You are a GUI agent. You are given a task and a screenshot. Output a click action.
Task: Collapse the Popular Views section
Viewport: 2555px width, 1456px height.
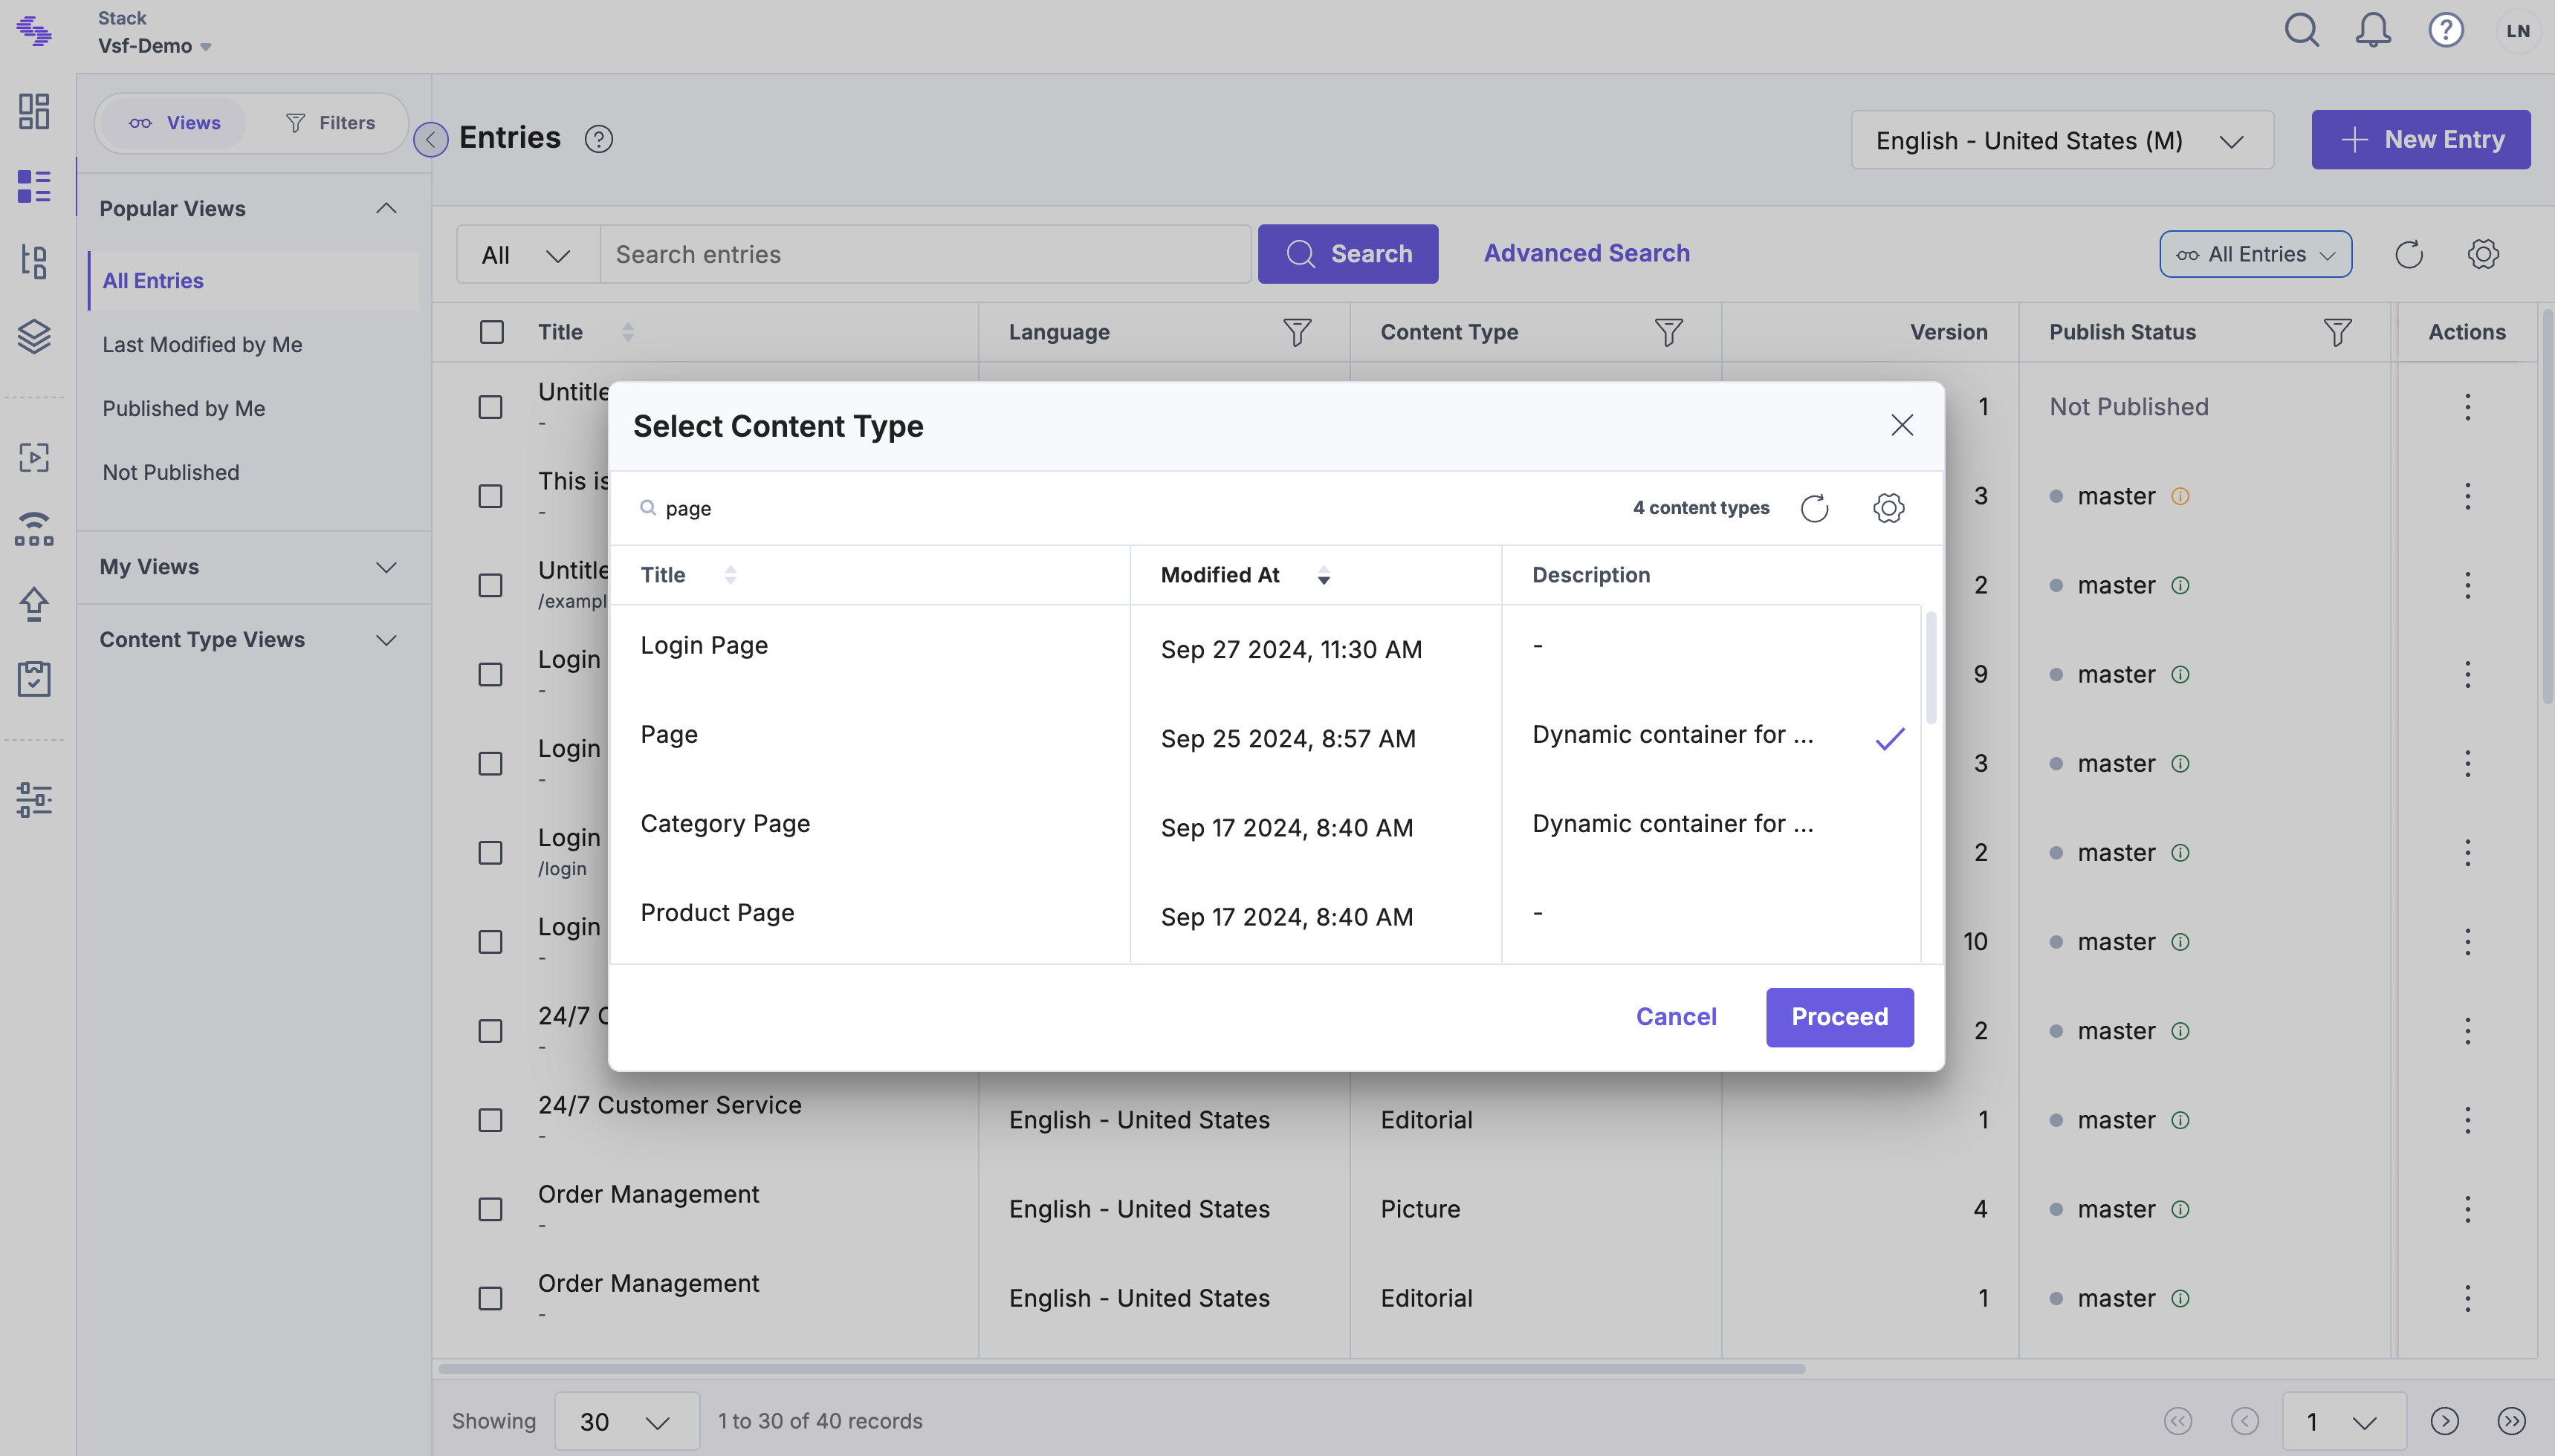[386, 208]
